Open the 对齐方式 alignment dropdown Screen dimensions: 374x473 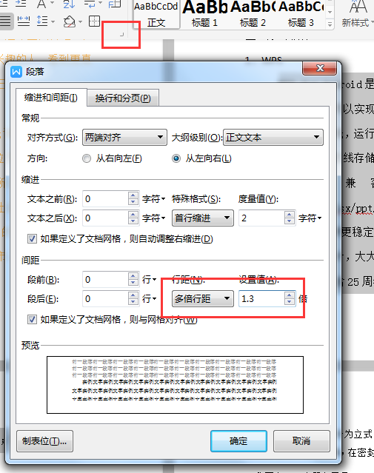pyautogui.click(x=124, y=138)
